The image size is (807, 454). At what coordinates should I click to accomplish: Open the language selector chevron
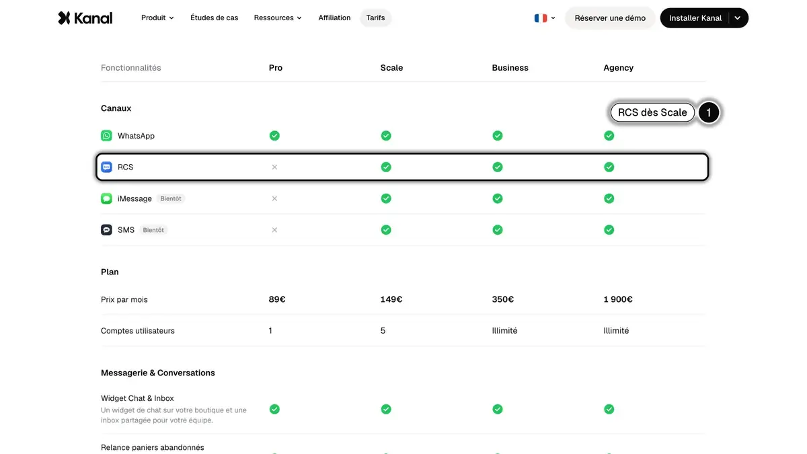click(x=553, y=18)
